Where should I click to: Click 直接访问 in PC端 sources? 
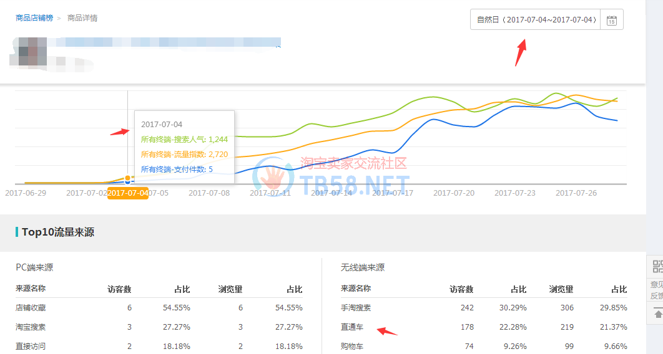click(31, 346)
